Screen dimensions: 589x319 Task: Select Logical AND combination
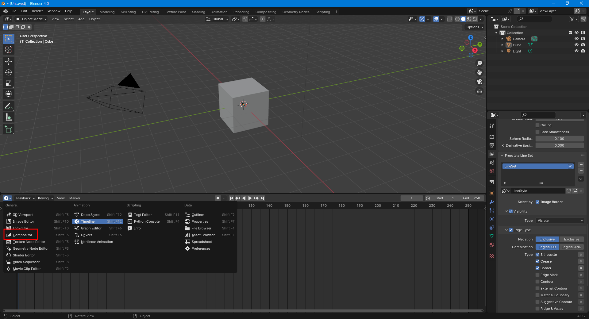(x=571, y=247)
